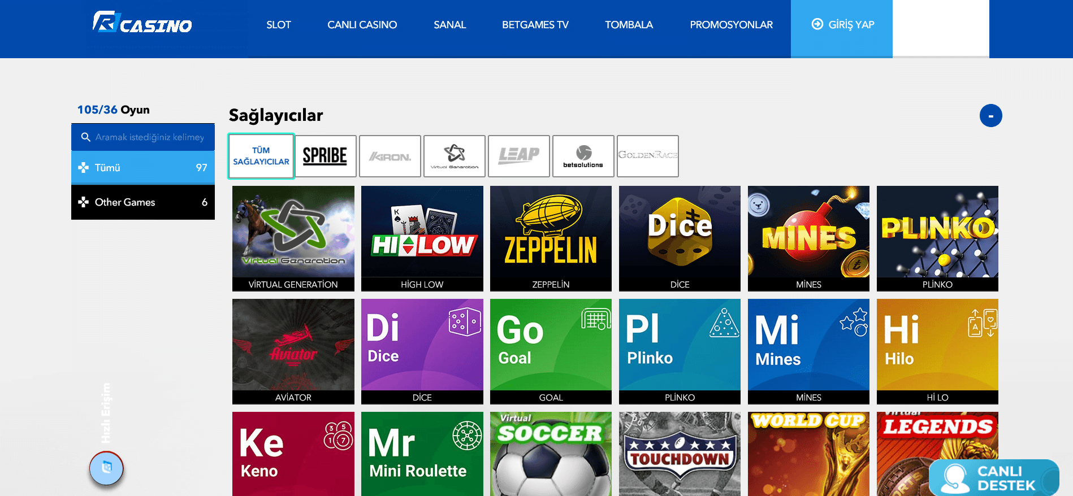Screen dimensions: 1073x496
Task: Play the Hilo game tile
Action: 938,351
